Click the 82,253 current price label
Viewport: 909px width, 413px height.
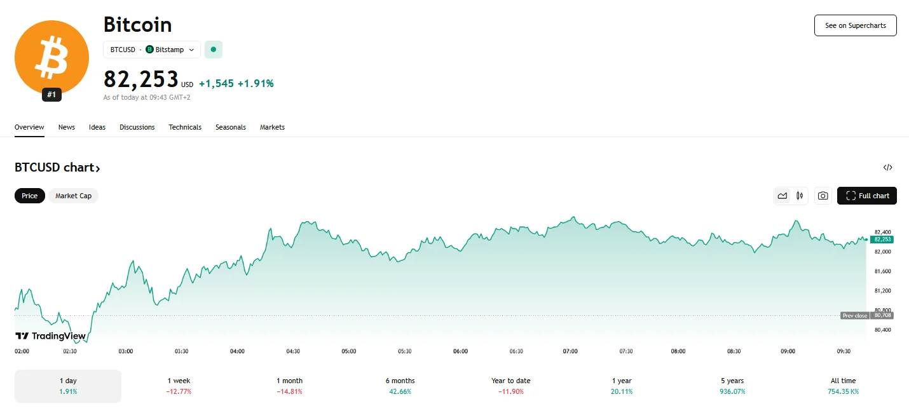(x=882, y=240)
